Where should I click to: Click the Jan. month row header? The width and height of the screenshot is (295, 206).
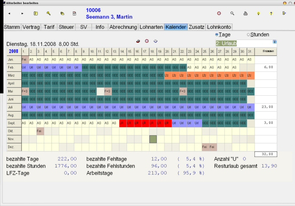click(14, 59)
